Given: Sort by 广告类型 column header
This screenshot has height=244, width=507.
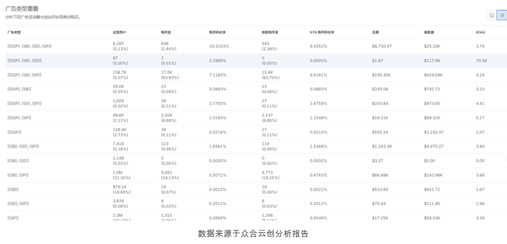Looking at the screenshot, I should (14, 32).
